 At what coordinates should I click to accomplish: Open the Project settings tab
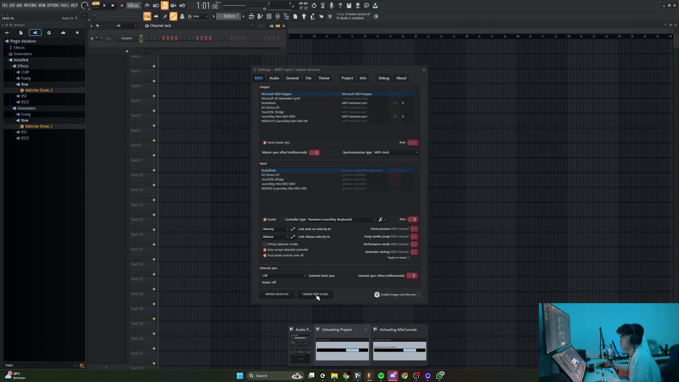(x=347, y=78)
